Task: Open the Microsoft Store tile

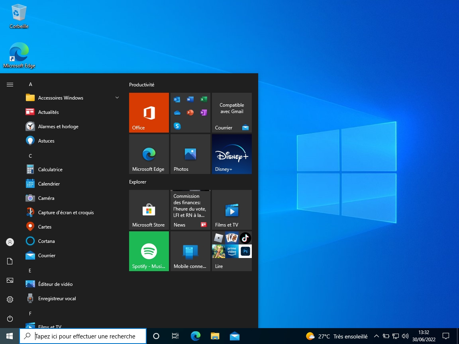Action: point(149,210)
